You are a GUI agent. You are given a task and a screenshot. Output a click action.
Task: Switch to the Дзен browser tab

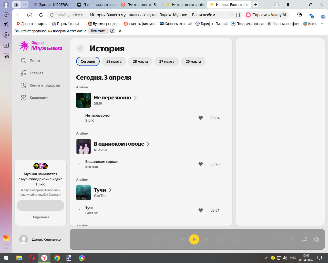click(97, 5)
